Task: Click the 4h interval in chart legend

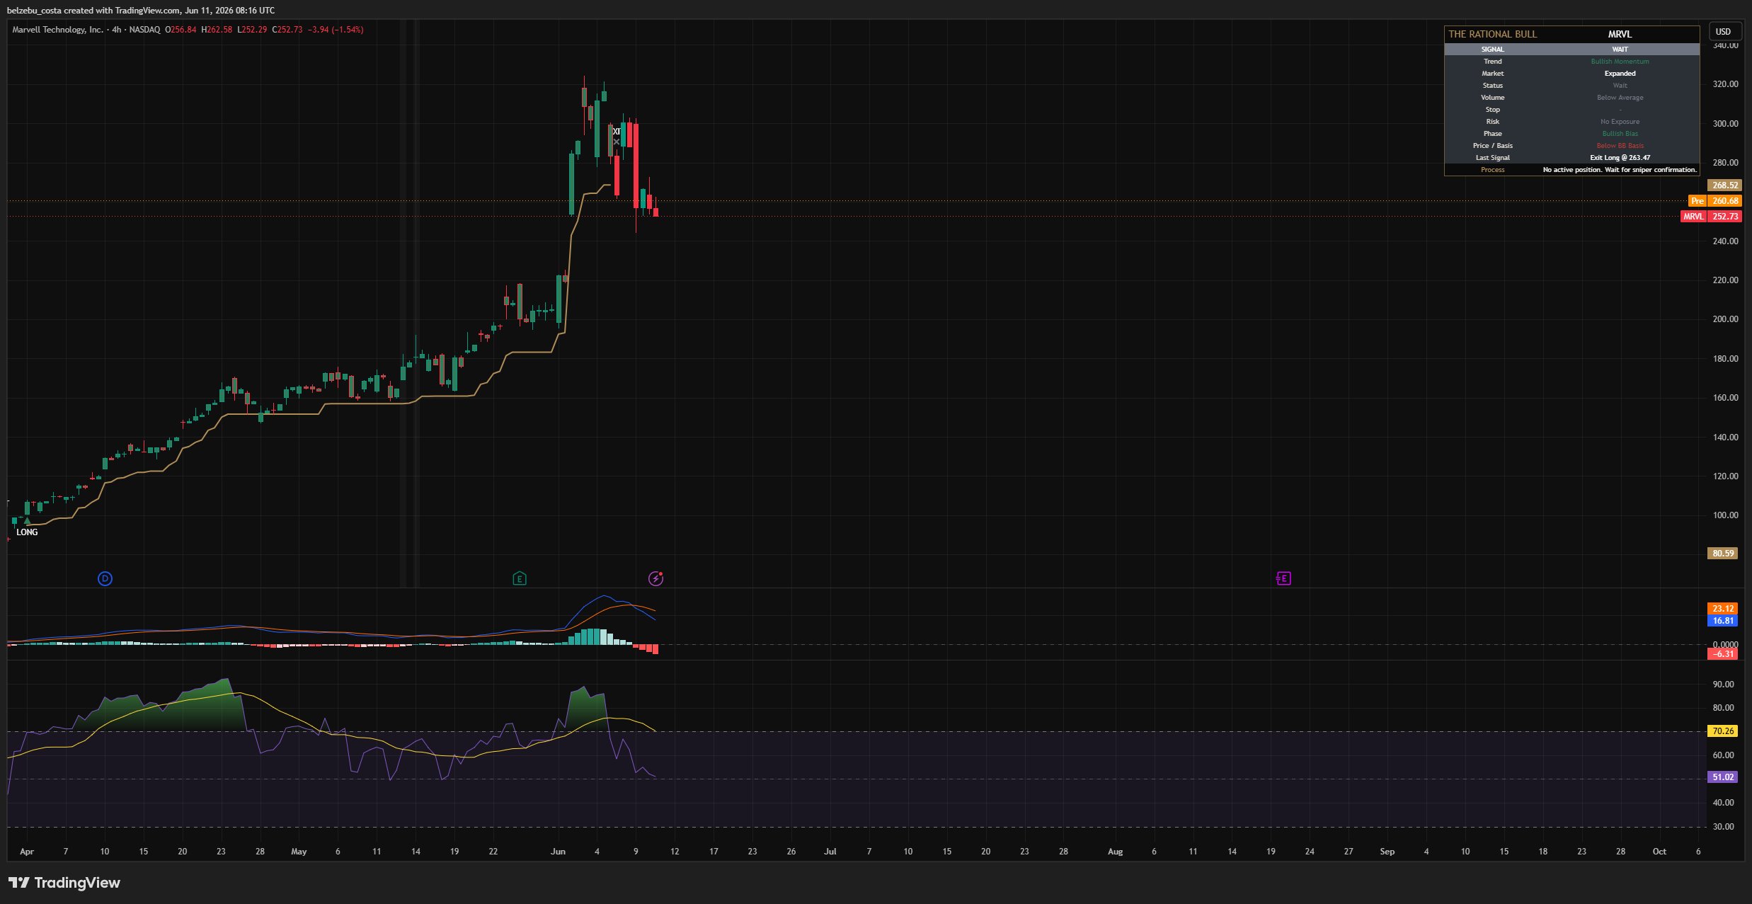Action: pos(117,30)
